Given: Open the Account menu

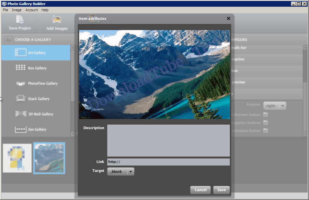Looking at the screenshot, I should tap(31, 10).
